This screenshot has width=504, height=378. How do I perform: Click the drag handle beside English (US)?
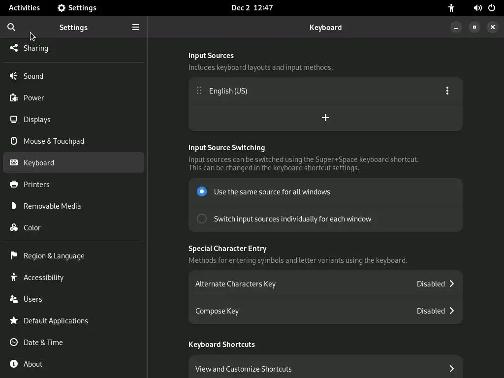pyautogui.click(x=199, y=91)
